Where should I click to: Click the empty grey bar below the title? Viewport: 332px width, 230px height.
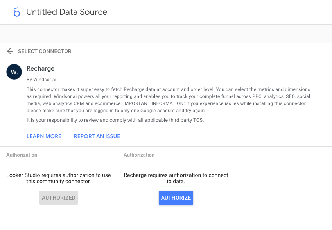pyautogui.click(x=166, y=34)
